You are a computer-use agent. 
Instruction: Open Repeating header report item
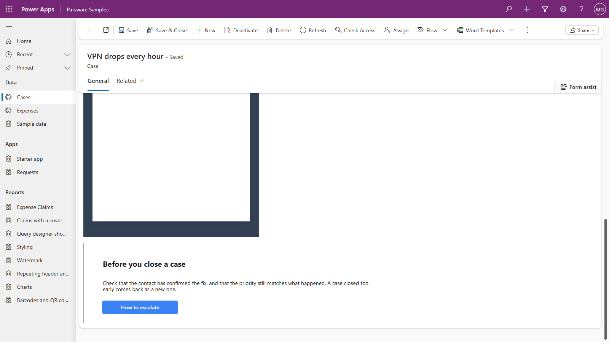coord(38,274)
